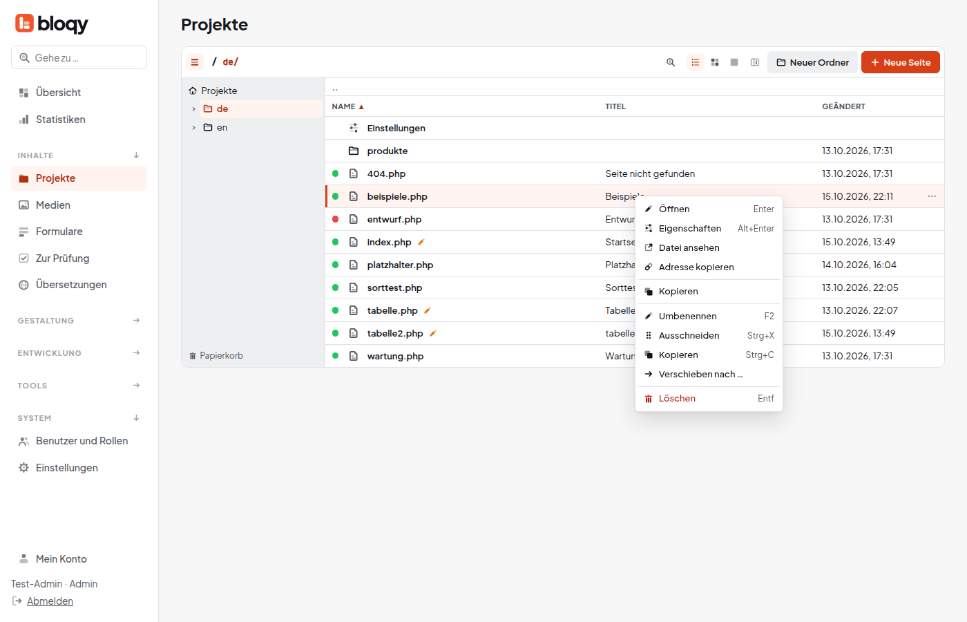The image size is (967, 622).
Task: Click the bloqy logo
Action: click(52, 23)
